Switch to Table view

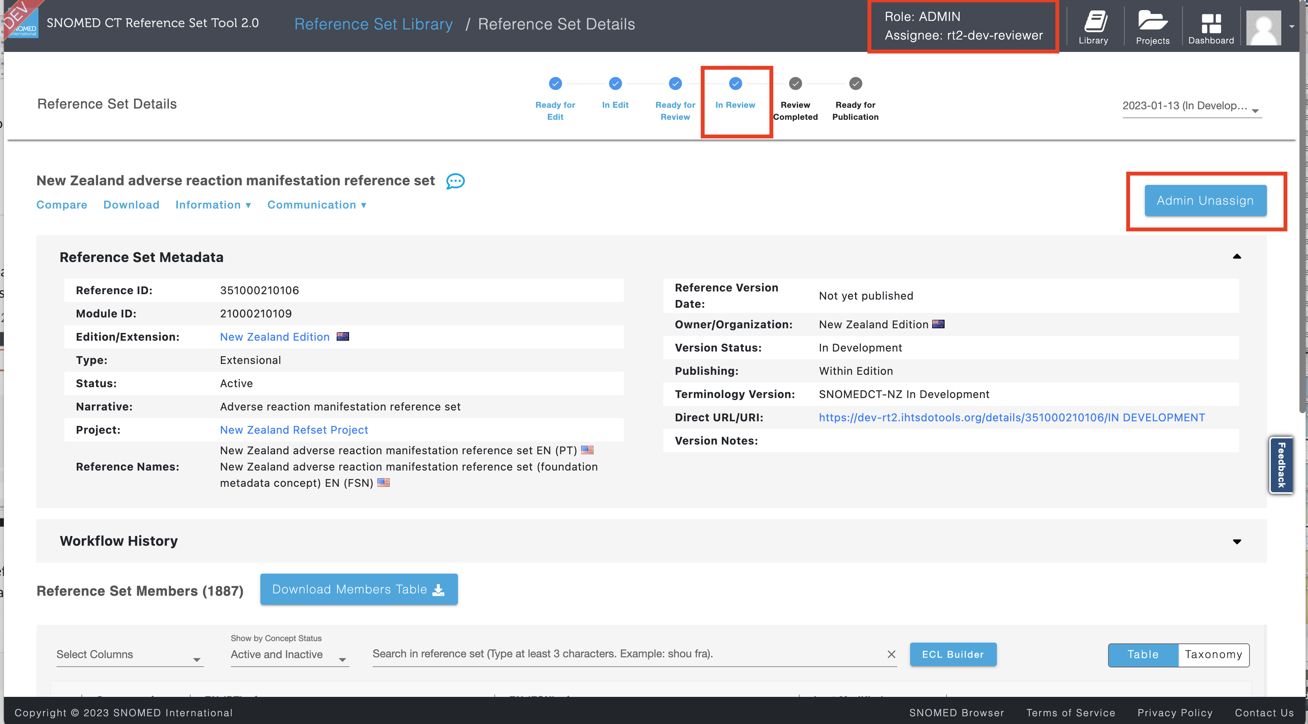click(x=1143, y=654)
